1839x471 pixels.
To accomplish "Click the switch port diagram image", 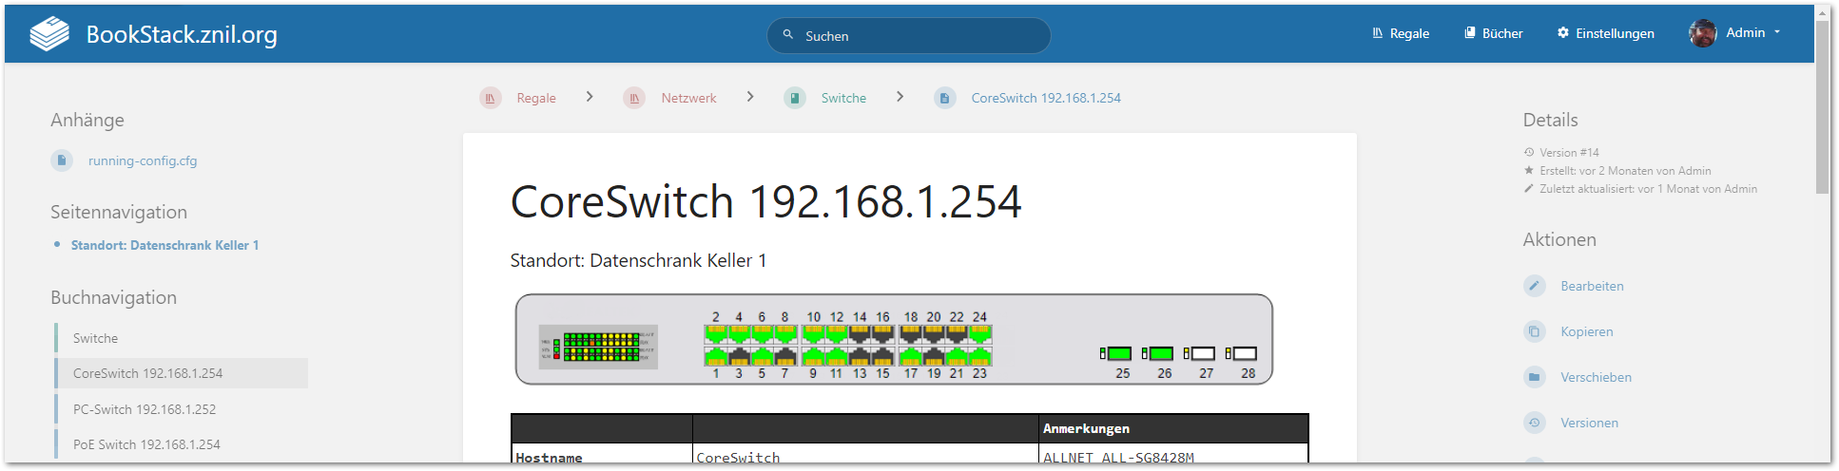I will pos(894,339).
